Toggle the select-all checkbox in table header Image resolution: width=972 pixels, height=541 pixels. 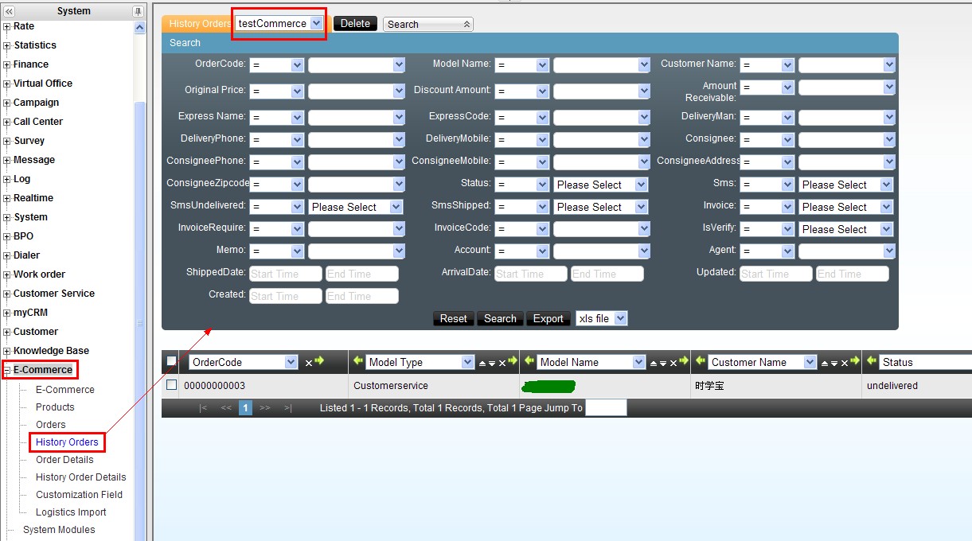171,361
